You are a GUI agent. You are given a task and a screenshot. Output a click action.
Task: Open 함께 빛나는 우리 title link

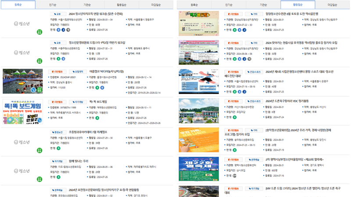[79, 161]
